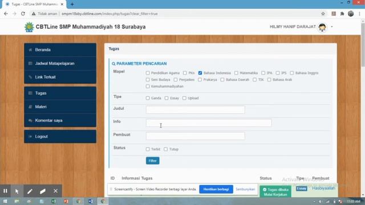Open Materi in the sidebar
The width and height of the screenshot is (365, 205).
click(60, 107)
